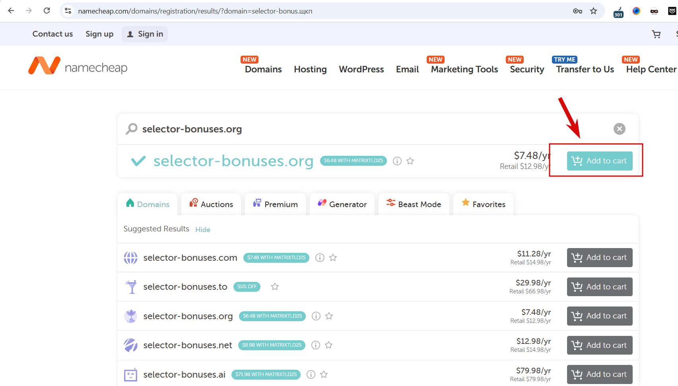Star the suggested selector-bonuses.org row
The image size is (678, 386).
329,316
